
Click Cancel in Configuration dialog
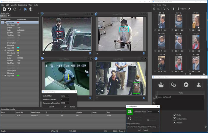(x=145, y=130)
